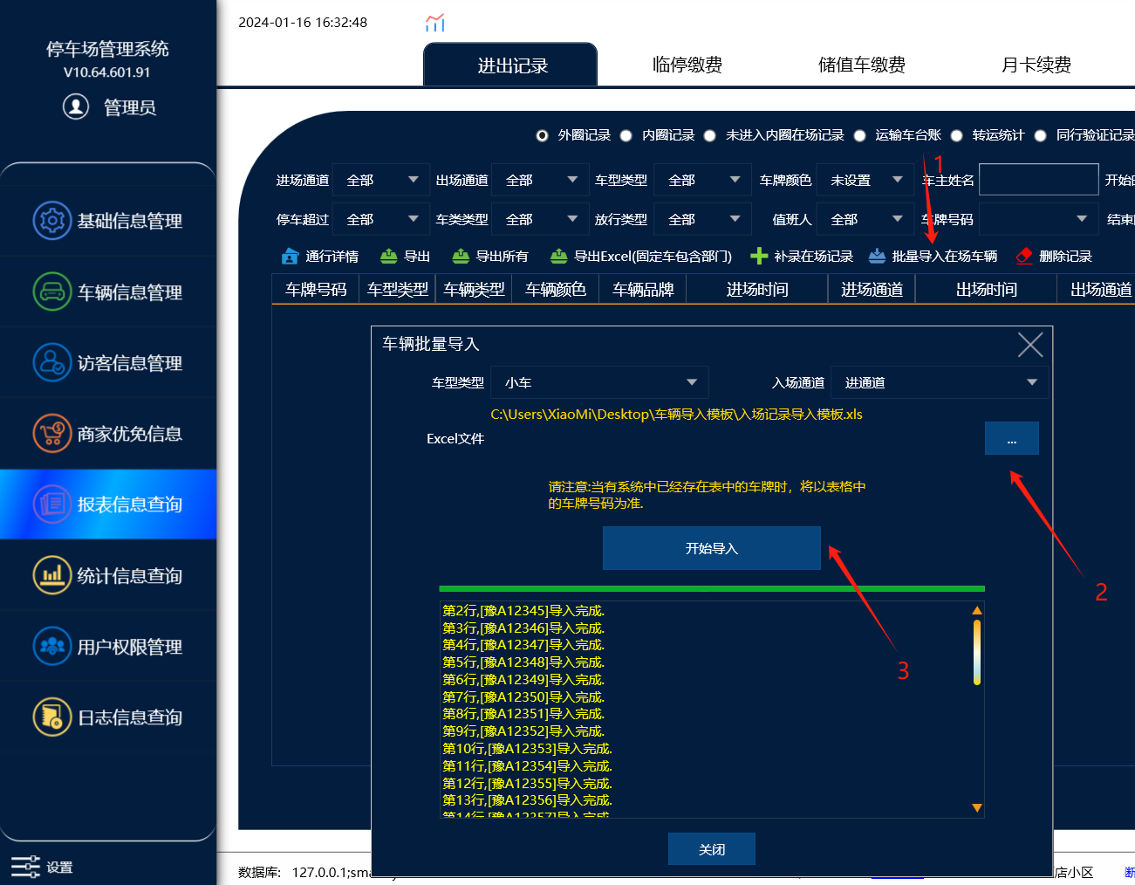Viewport: 1135px width, 885px height.
Task: Expand the 车牌颜色 dropdown
Action: pos(865,180)
